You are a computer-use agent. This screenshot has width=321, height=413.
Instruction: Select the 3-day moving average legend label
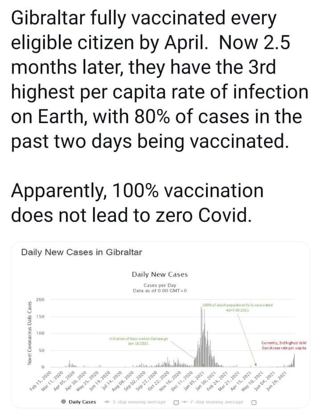pos(138,402)
